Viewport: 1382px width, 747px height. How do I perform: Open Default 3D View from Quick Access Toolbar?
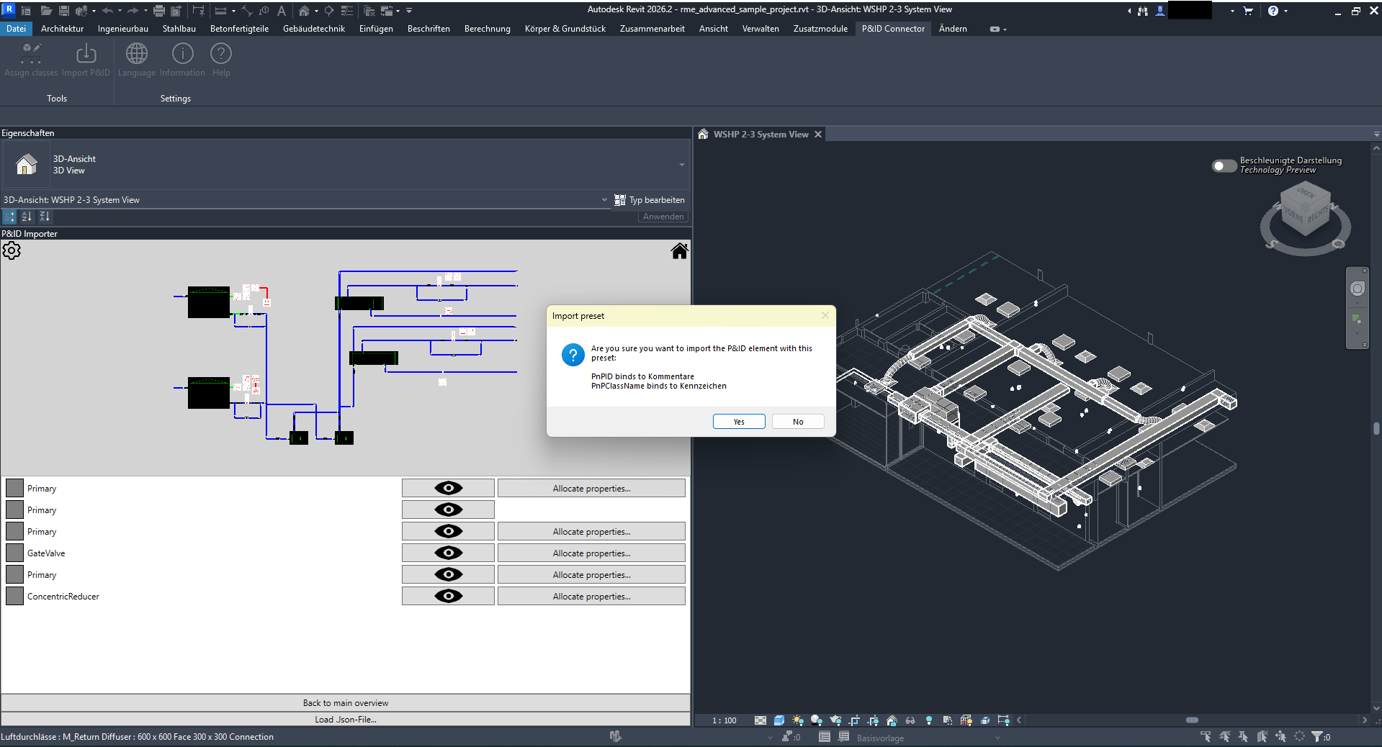[x=305, y=11]
